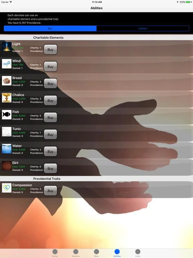Buy the Light element
Image resolution: width=193 pixels, height=258 pixels.
[50, 49]
